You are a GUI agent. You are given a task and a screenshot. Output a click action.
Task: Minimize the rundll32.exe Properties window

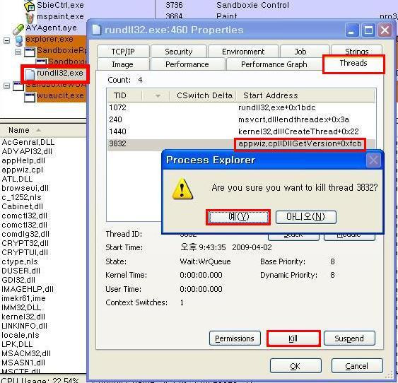pyautogui.click(x=352, y=30)
